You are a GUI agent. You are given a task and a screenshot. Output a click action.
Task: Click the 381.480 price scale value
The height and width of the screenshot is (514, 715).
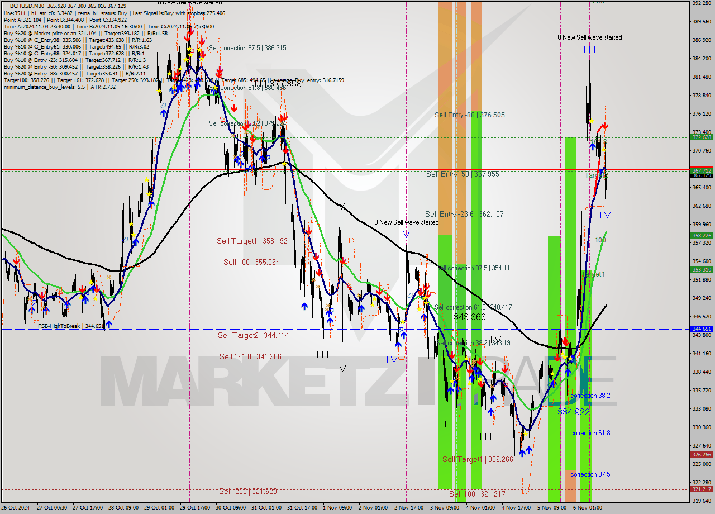coord(702,77)
